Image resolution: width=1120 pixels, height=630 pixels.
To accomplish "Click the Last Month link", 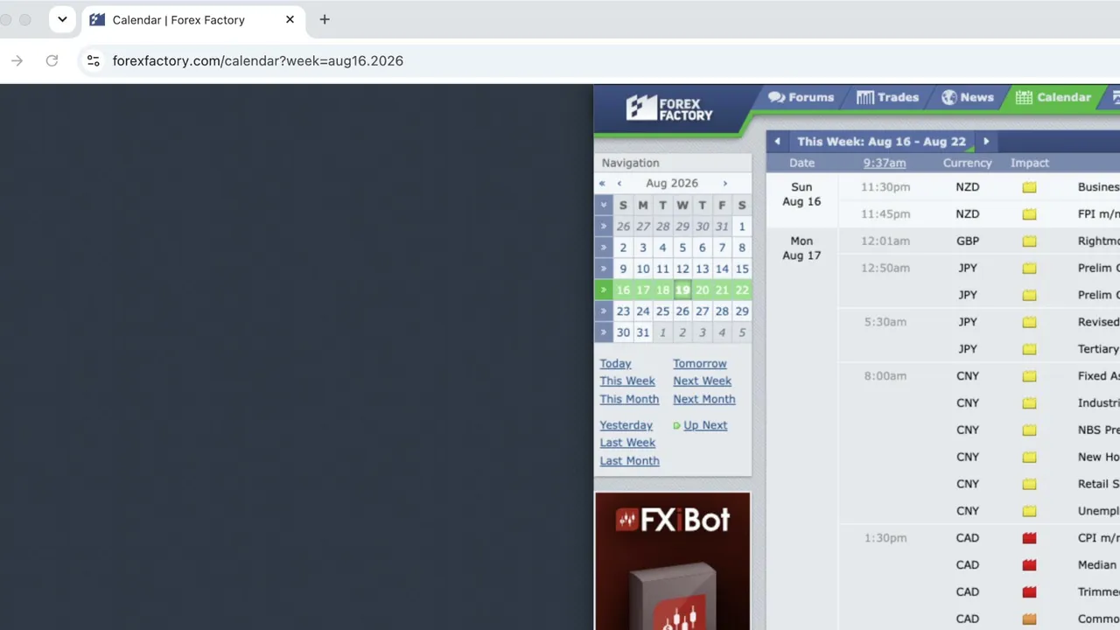I will (629, 461).
